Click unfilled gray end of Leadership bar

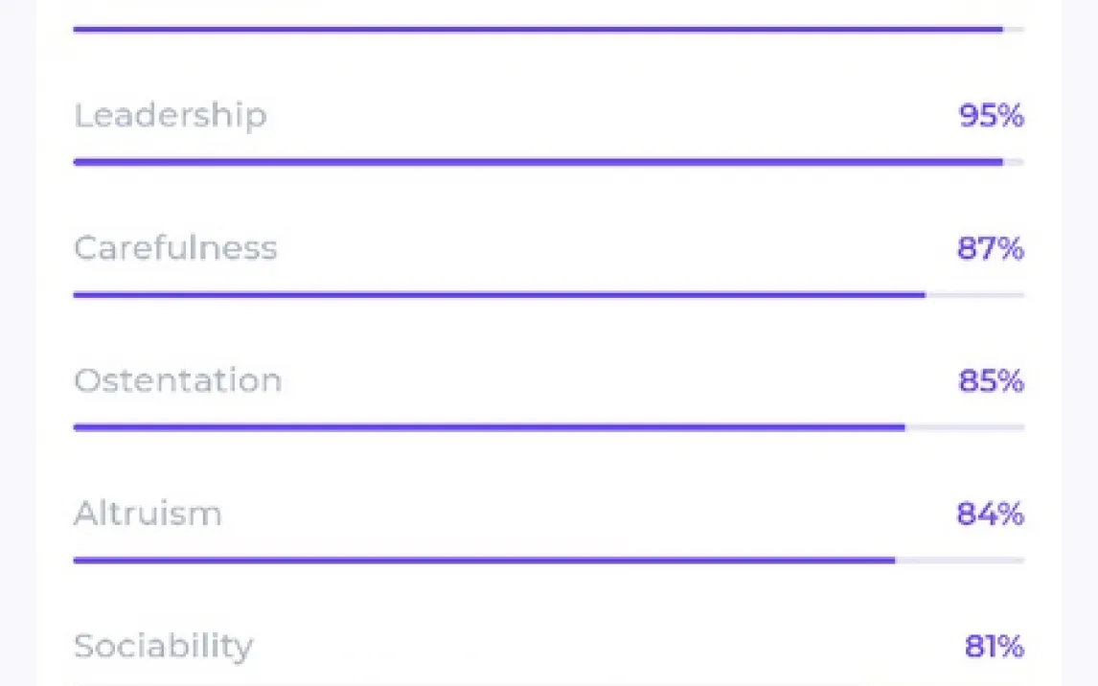pyautogui.click(x=1014, y=162)
